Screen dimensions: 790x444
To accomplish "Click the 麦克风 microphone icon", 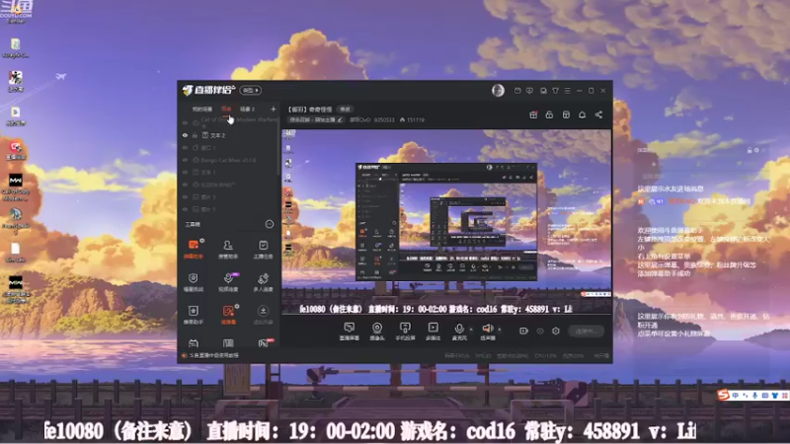I will tap(458, 331).
